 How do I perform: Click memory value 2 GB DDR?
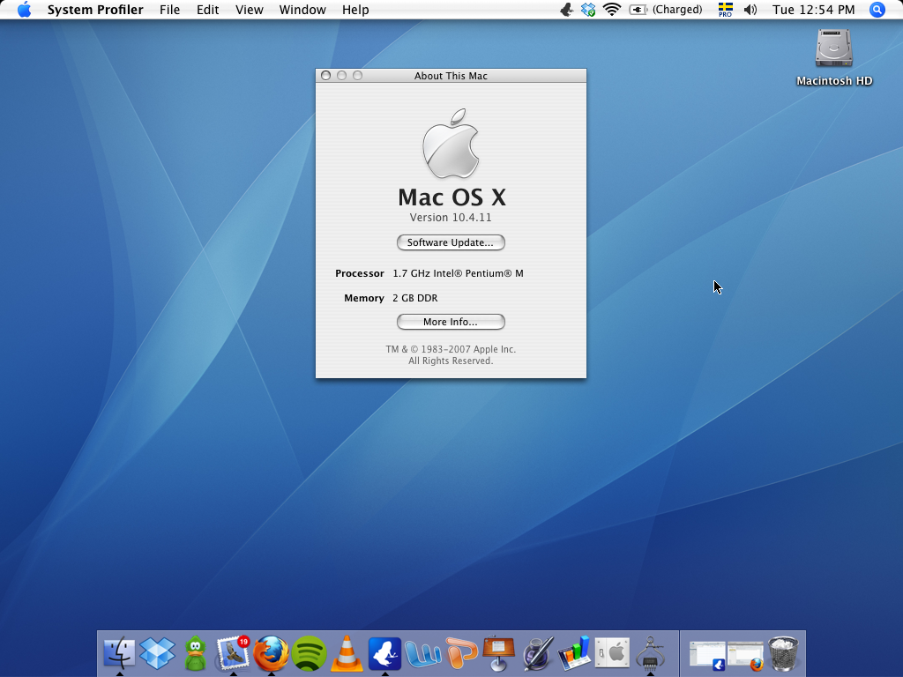click(415, 298)
